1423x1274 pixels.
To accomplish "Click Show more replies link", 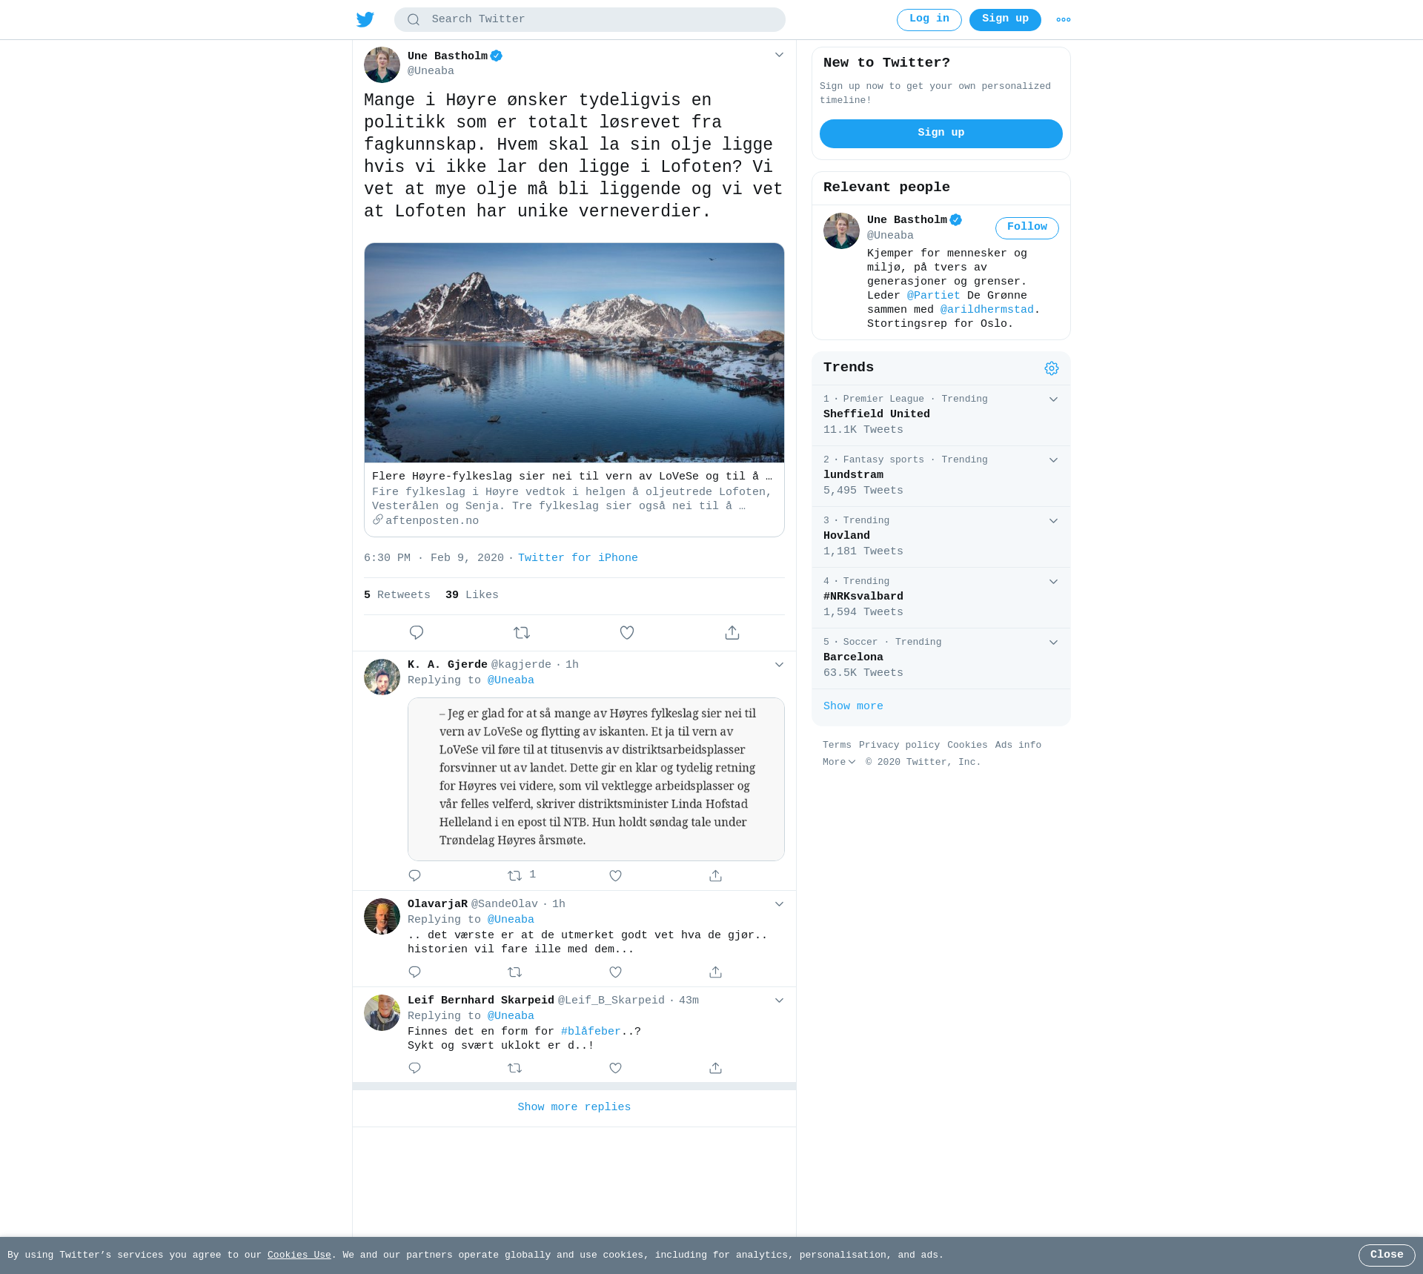I will (x=574, y=1107).
